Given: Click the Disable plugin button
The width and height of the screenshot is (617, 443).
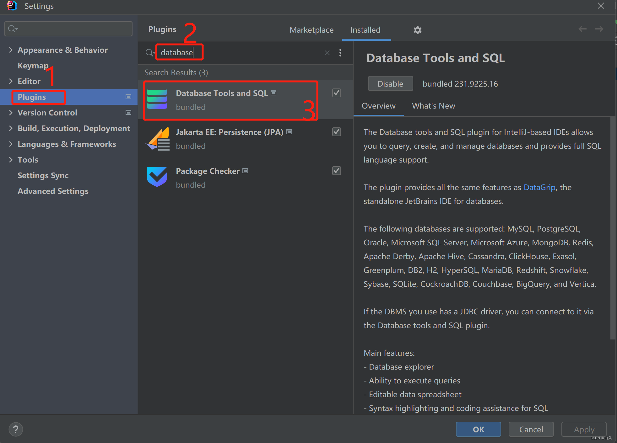Looking at the screenshot, I should tap(390, 83).
